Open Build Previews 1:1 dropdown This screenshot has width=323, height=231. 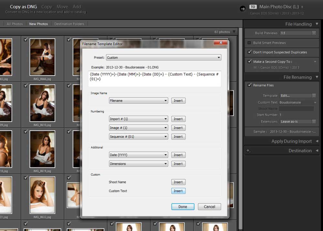(298, 33)
